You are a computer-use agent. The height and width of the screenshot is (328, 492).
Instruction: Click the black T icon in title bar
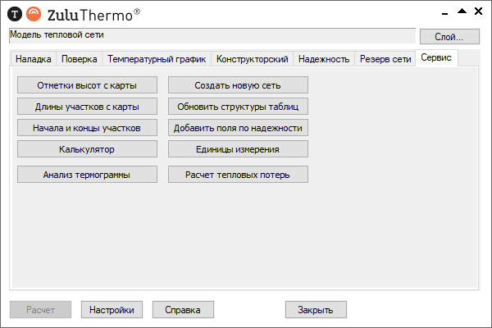pyautogui.click(x=14, y=13)
